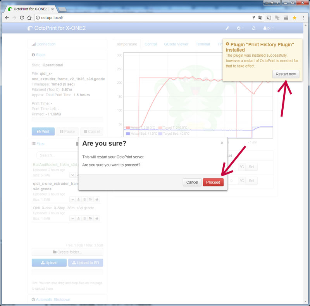Expand details chevron for qidi_x-one_extruder_frame file
The height and width of the screenshot is (306, 310).
click(x=72, y=199)
